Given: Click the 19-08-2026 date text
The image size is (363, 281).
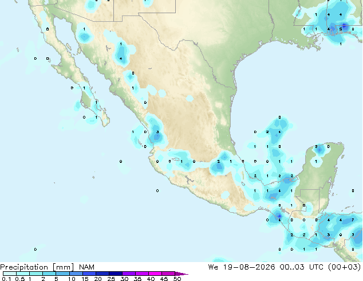Looking at the screenshot, I should click(x=249, y=267).
